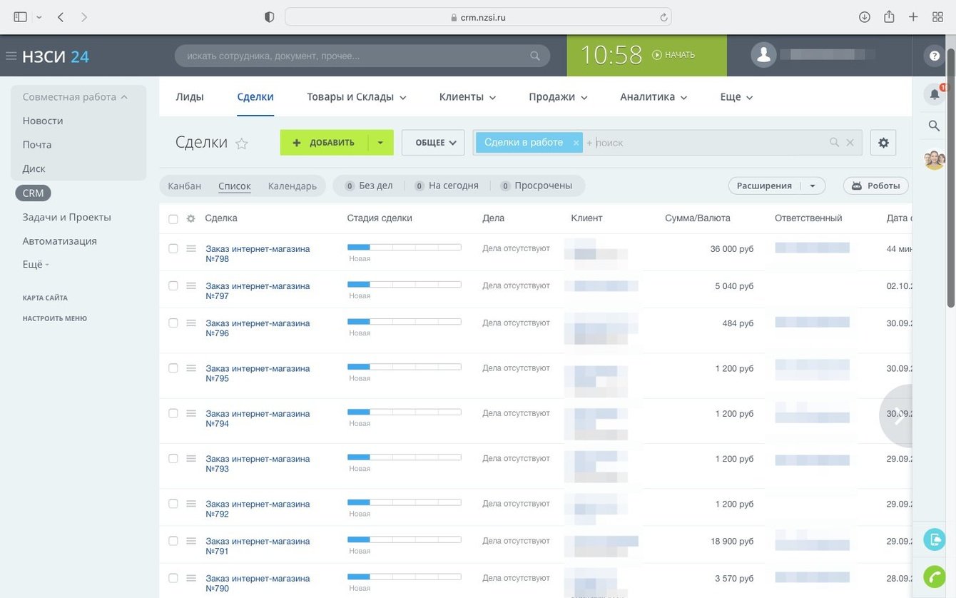Open Задачи и Проекты in sidebar
The height and width of the screenshot is (598, 956).
point(67,217)
